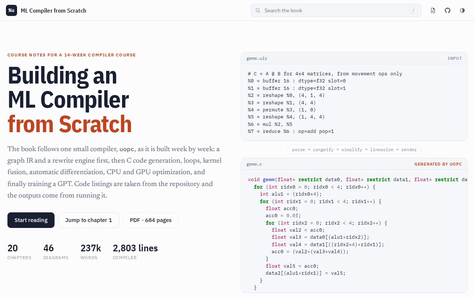This screenshot has height=297, width=475.
Task: Click "Jump to chapter 1"
Action: [x=89, y=220]
